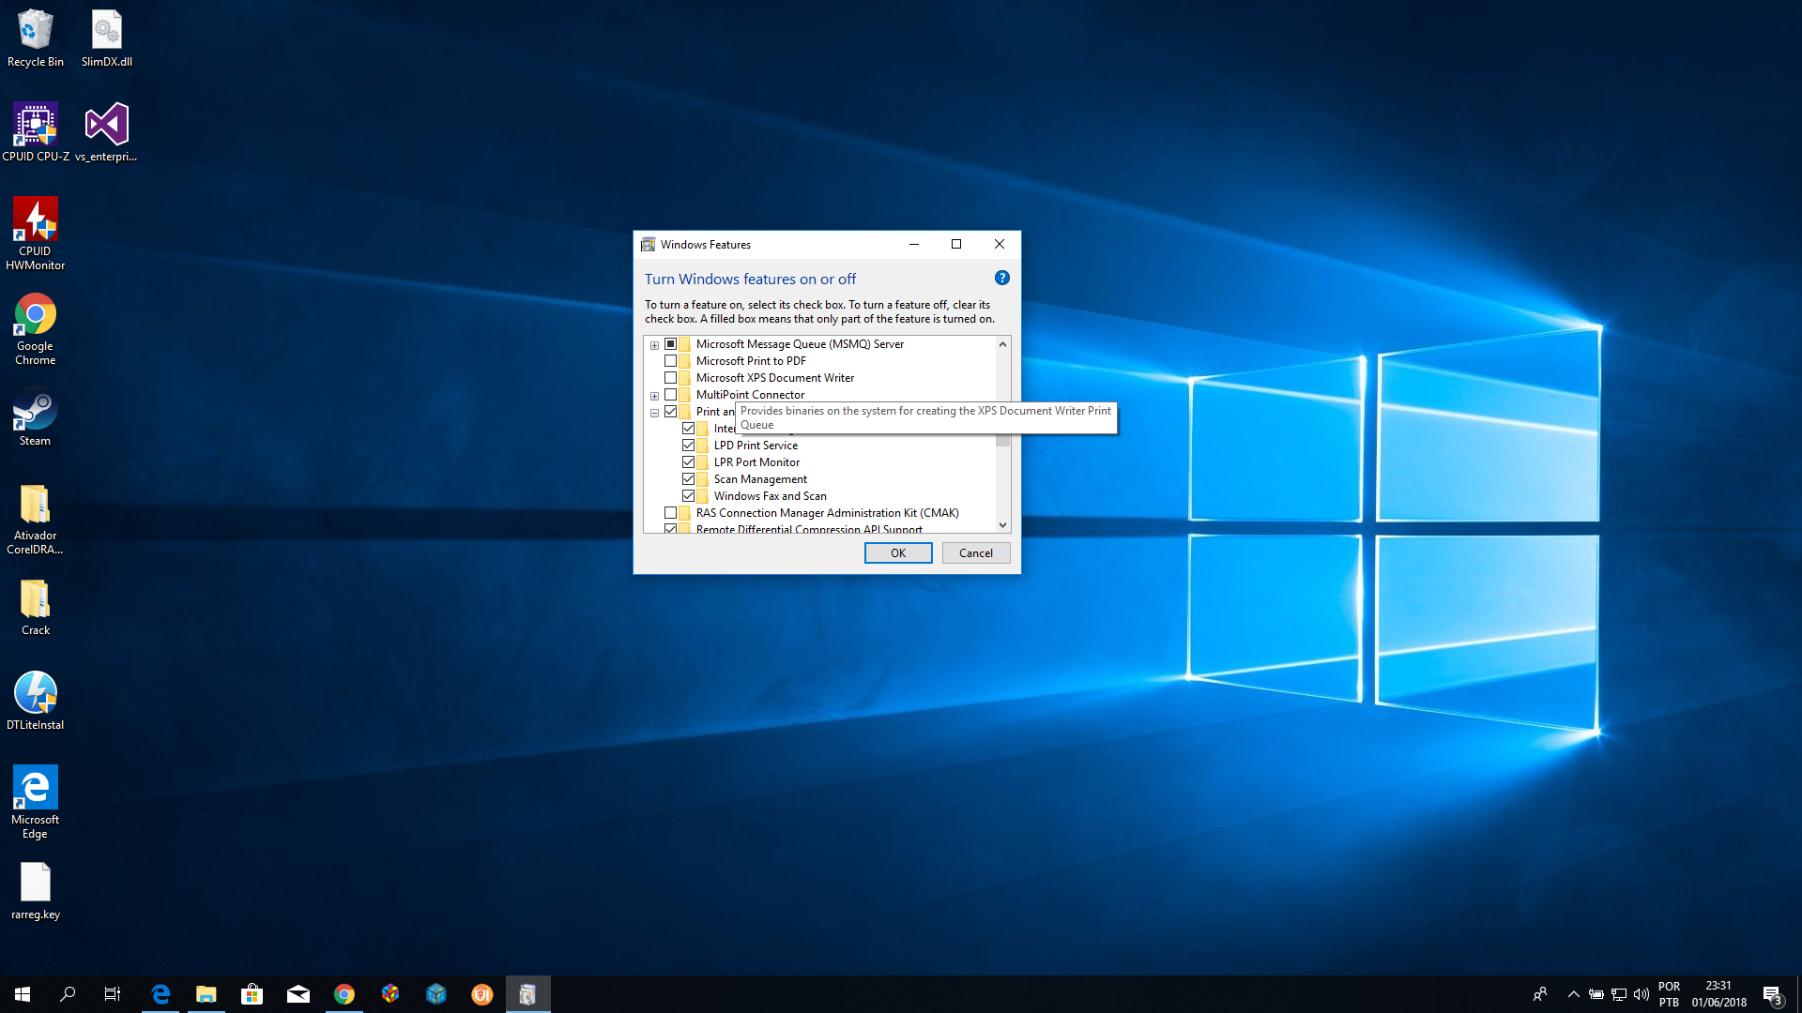Select the Crack folder on desktop
The image size is (1802, 1013).
(36, 607)
